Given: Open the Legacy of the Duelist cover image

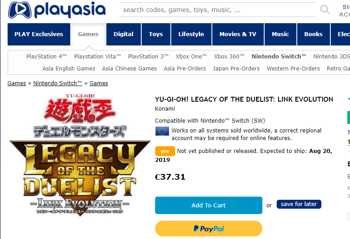Looking at the screenshot, I should [x=80, y=155].
